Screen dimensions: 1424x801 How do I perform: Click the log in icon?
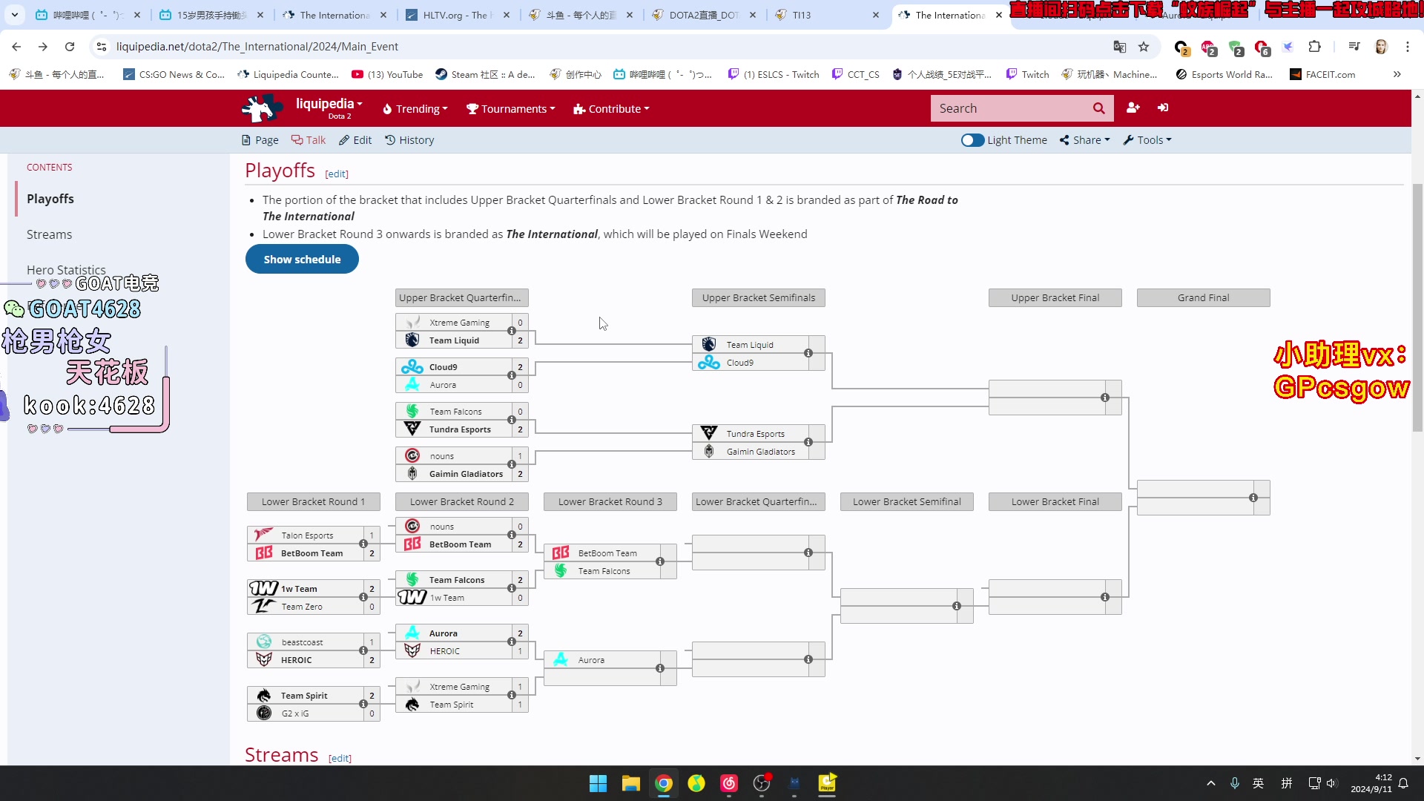[x=1163, y=108]
